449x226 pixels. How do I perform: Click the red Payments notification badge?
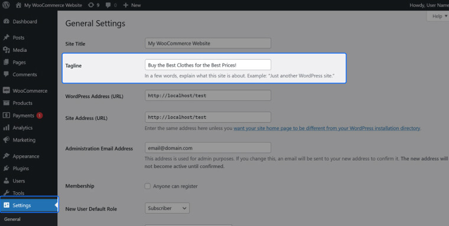40,116
